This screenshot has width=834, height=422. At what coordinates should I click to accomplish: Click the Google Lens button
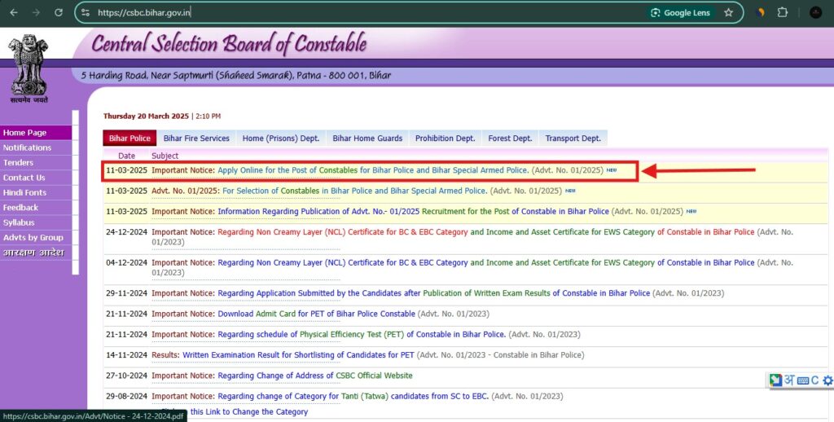[x=680, y=13]
